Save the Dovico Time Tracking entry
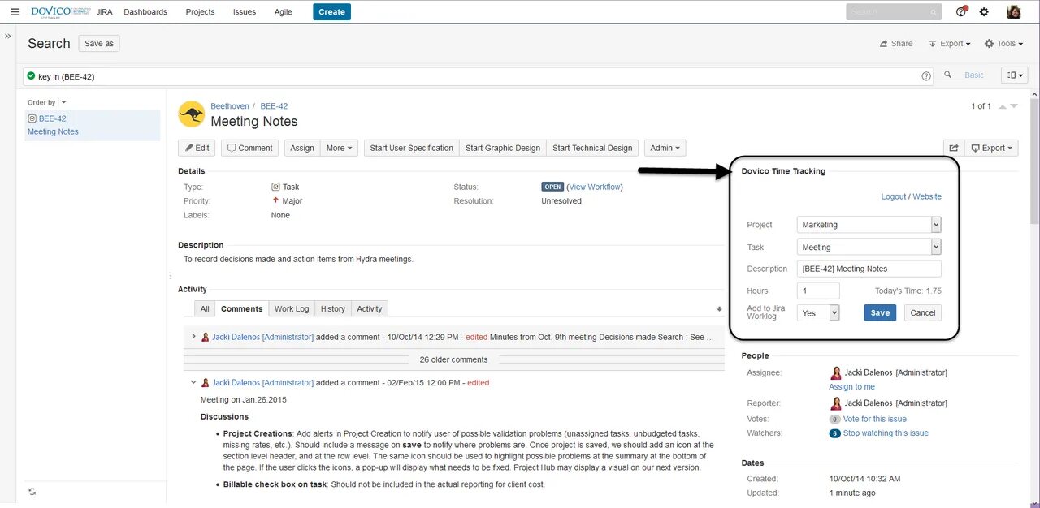The image size is (1040, 508). point(880,312)
